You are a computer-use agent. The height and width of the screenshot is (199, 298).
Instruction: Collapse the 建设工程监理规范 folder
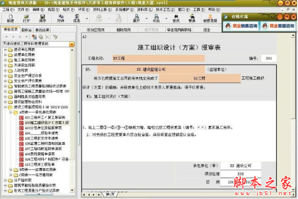tap(6, 107)
